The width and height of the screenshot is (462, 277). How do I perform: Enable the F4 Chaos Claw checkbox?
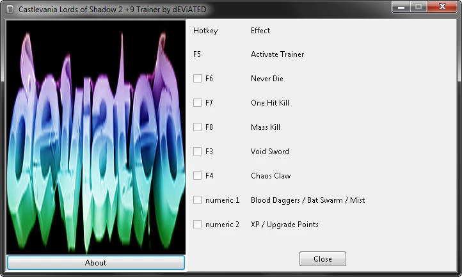click(x=197, y=176)
